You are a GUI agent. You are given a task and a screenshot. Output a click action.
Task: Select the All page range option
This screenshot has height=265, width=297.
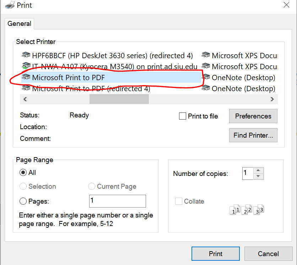23,172
